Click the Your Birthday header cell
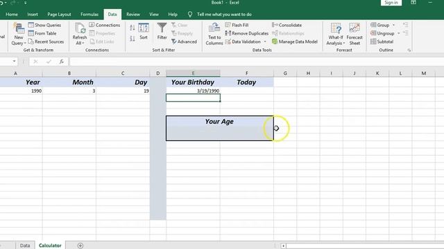The image size is (444, 249). 193,82
